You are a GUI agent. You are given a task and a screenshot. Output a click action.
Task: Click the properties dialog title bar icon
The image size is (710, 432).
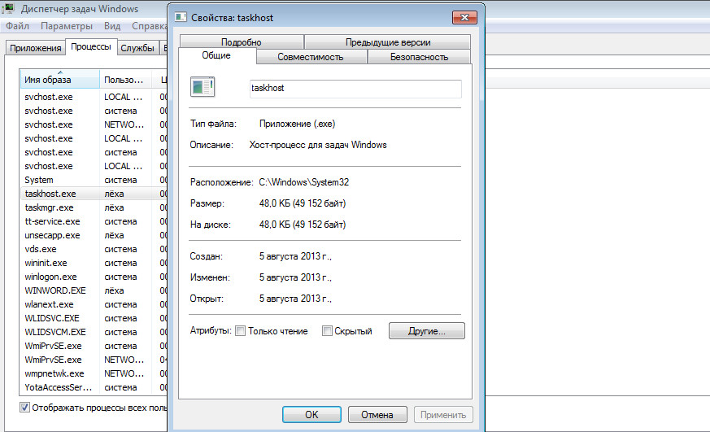click(181, 17)
